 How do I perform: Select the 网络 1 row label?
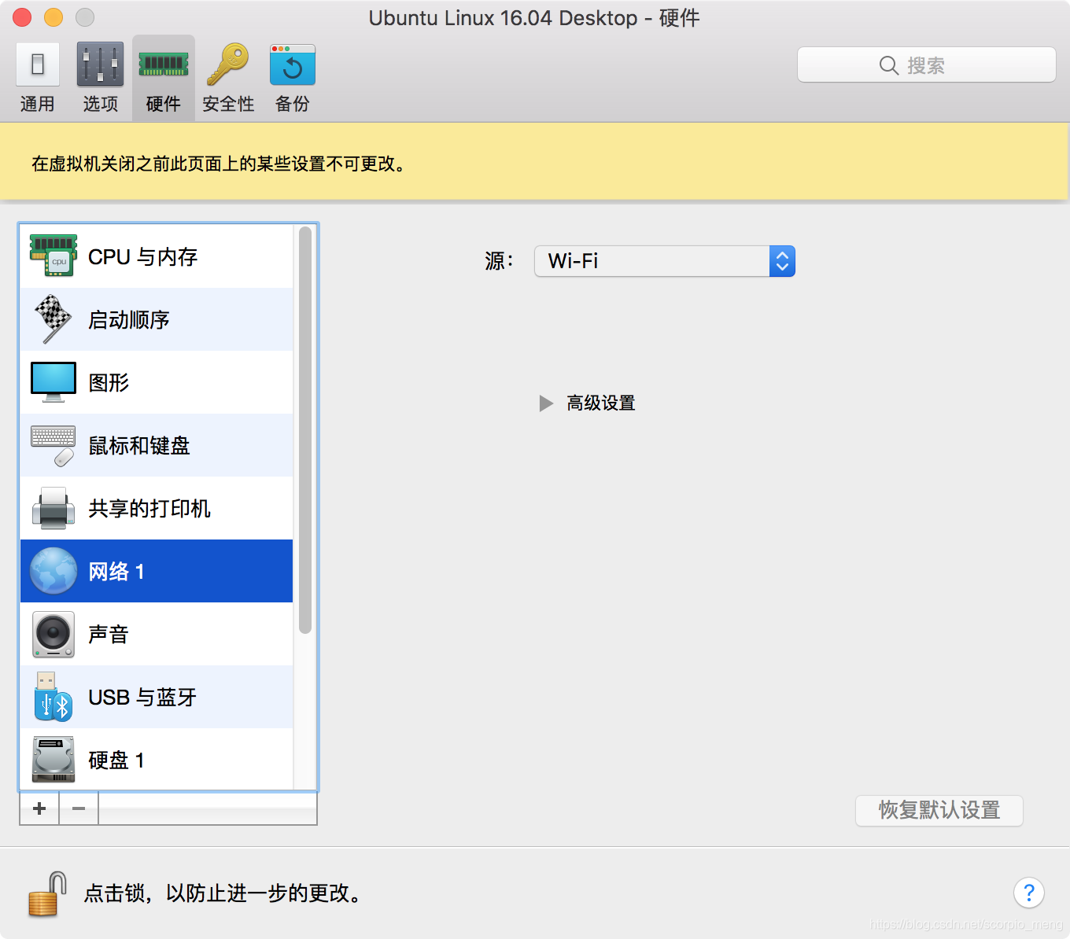pyautogui.click(x=116, y=571)
